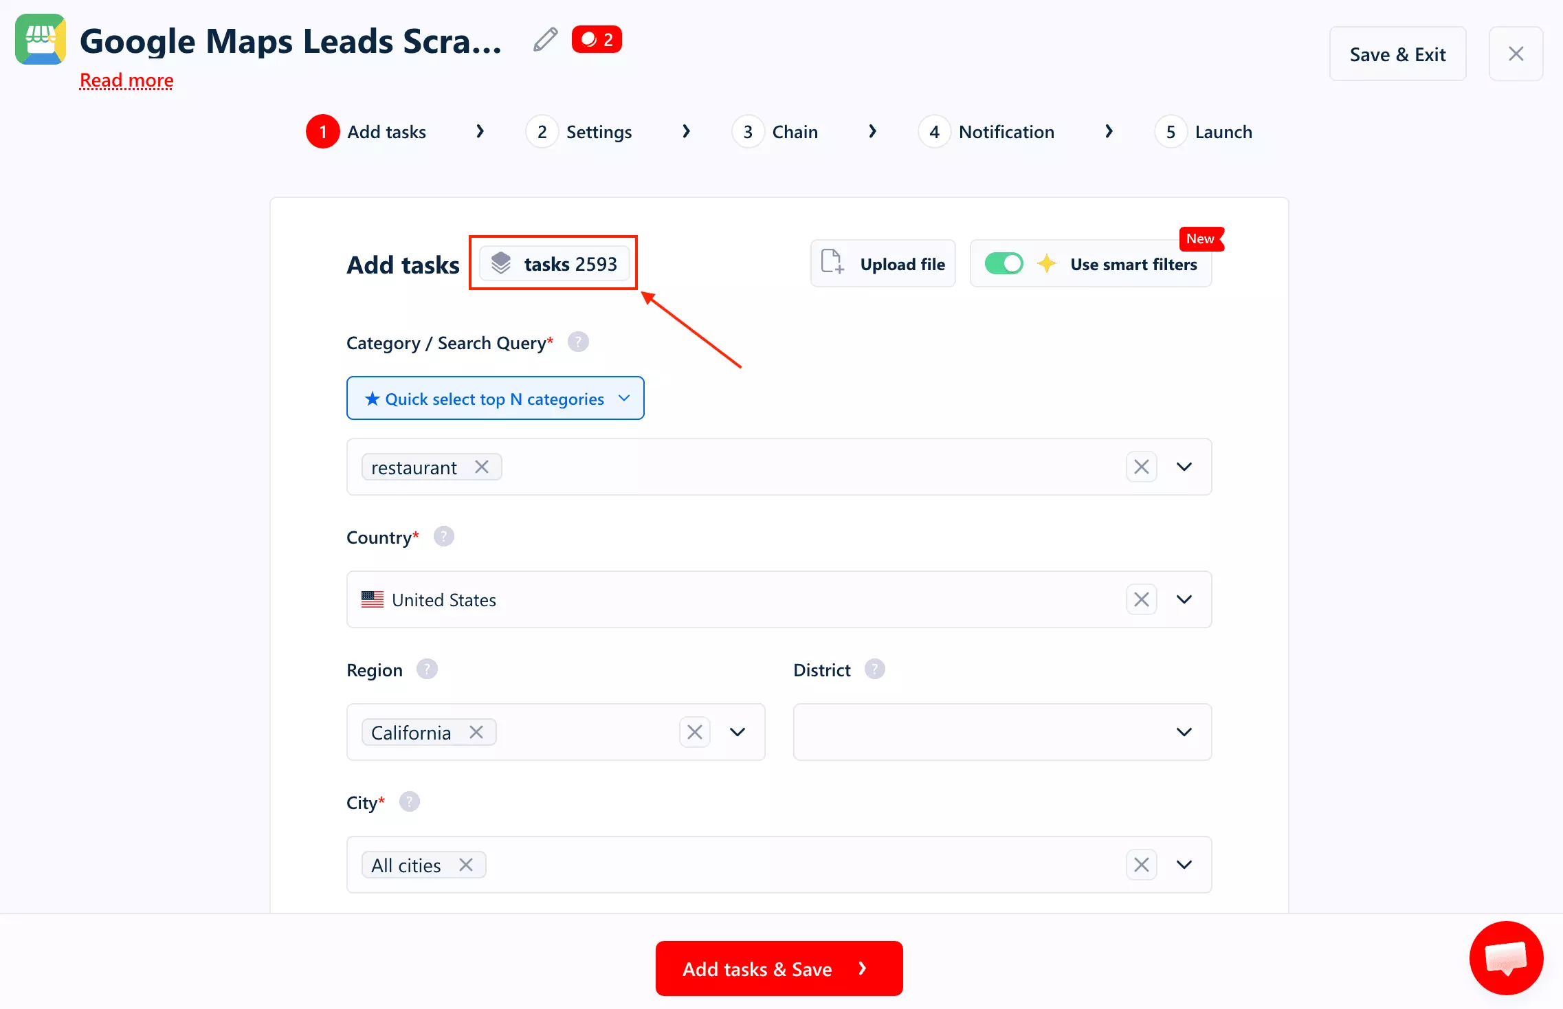Go to step 3 Chain

pos(775,131)
